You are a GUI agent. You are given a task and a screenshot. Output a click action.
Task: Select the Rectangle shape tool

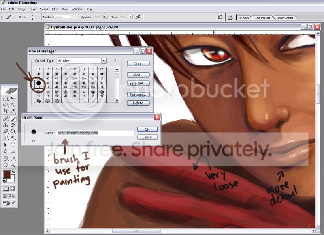[13, 151]
